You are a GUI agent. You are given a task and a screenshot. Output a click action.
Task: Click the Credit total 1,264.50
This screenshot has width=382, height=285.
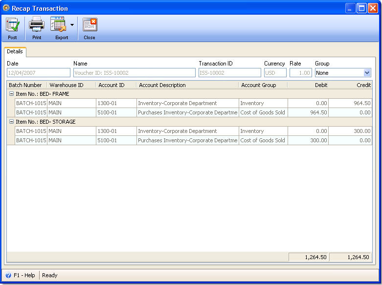click(350, 257)
